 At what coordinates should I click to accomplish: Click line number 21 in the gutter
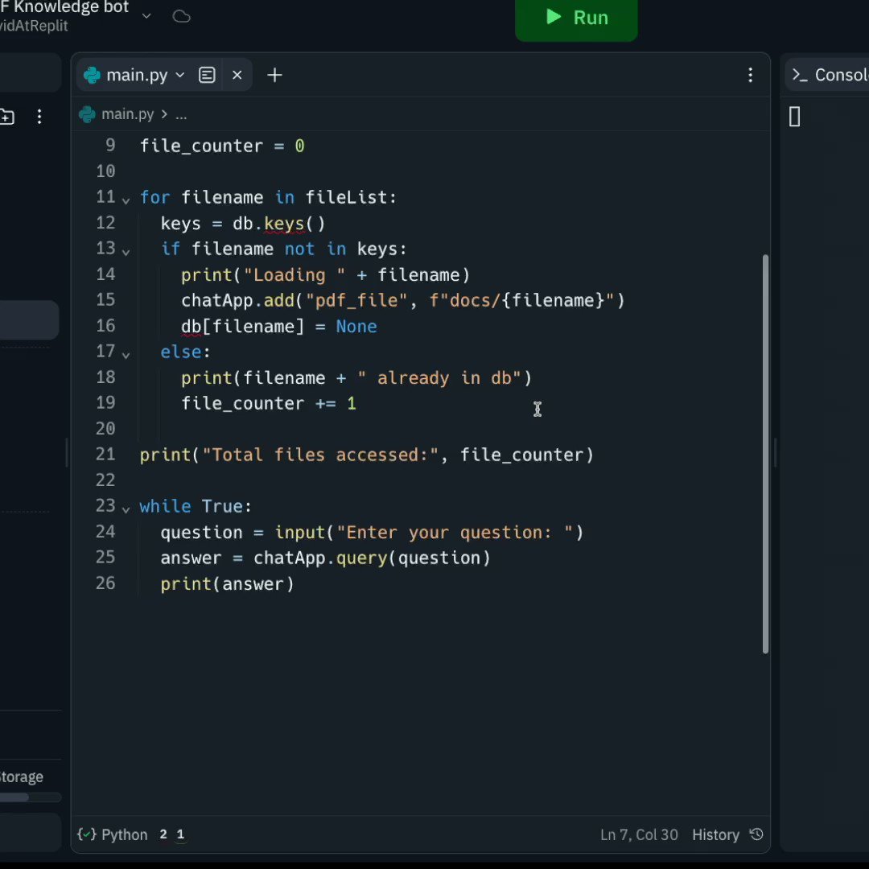point(105,455)
